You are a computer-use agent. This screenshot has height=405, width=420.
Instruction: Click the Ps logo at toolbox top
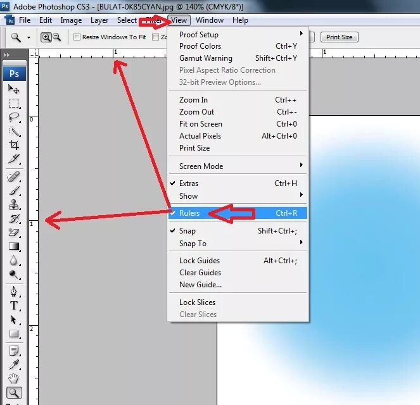(x=15, y=73)
